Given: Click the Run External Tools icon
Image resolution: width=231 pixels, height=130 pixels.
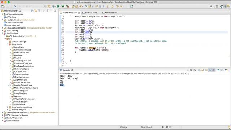Looking at the screenshot, I should [x=67, y=6].
